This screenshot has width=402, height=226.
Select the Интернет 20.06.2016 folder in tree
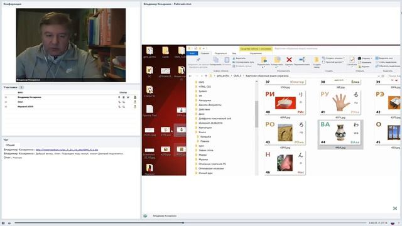tap(210, 123)
